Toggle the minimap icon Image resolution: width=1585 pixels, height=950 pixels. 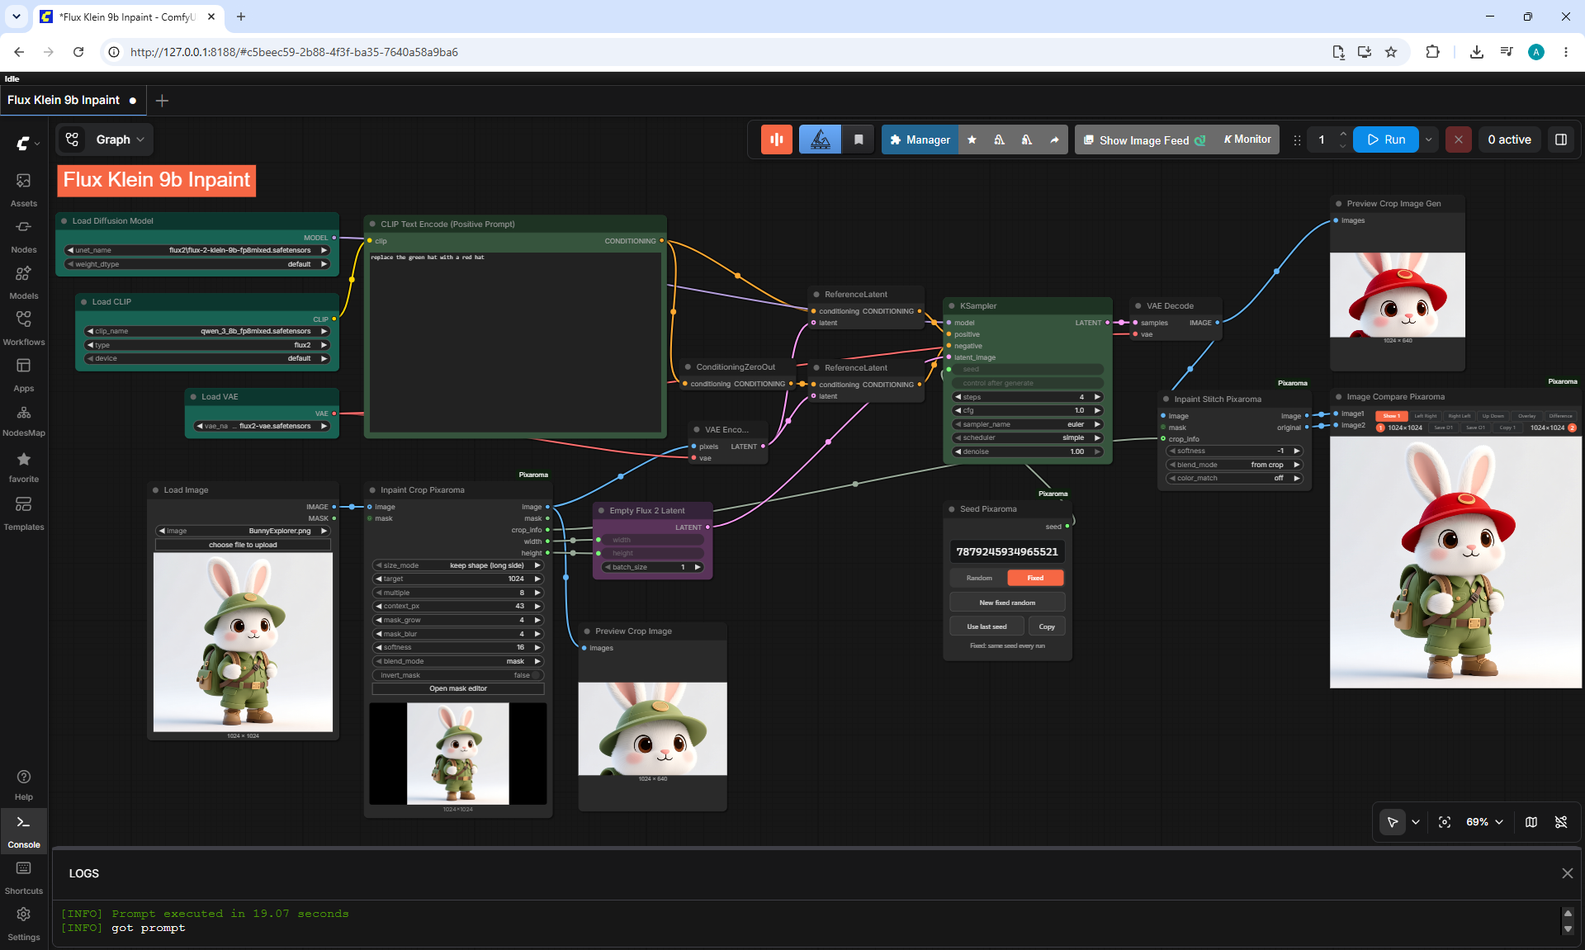click(1531, 822)
